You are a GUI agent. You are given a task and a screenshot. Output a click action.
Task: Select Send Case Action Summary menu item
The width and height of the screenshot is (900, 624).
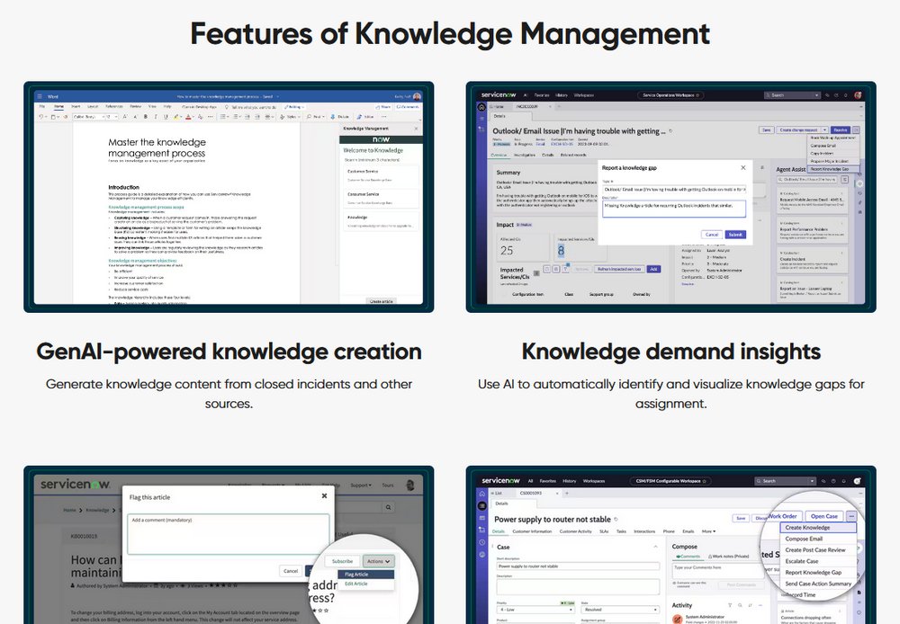pos(818,584)
